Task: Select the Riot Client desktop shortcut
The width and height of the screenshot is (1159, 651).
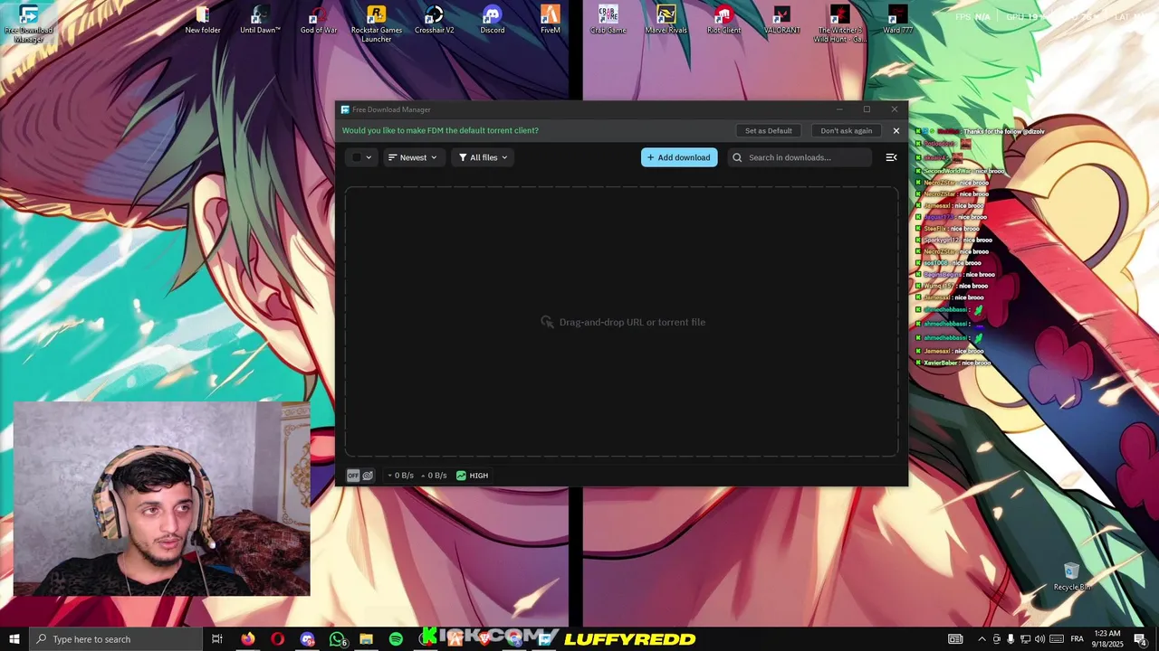Action: point(723,20)
